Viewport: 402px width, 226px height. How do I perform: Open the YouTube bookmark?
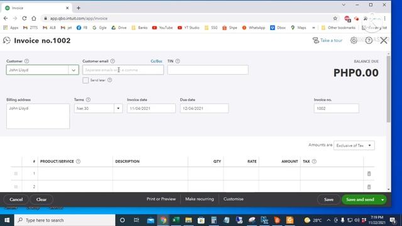pyautogui.click(x=162, y=28)
